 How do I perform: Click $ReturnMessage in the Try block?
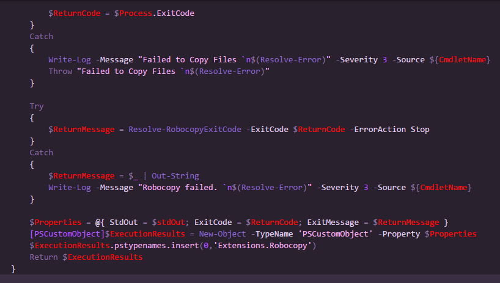(81, 130)
